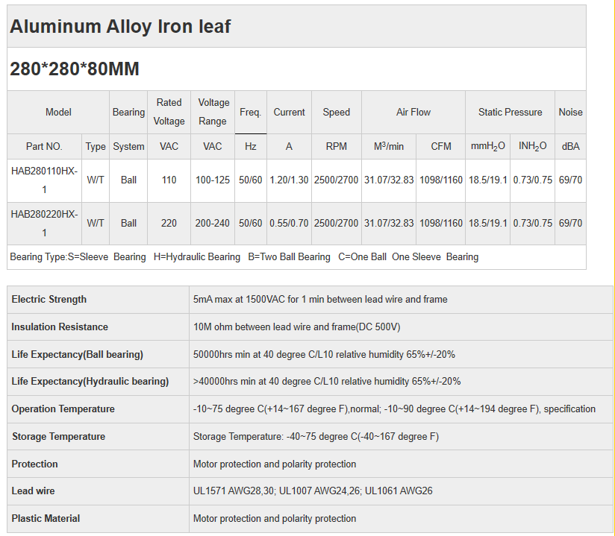Screen dimensions: 615x536
Task: Select the Electric Strength row label
Action: pos(49,300)
